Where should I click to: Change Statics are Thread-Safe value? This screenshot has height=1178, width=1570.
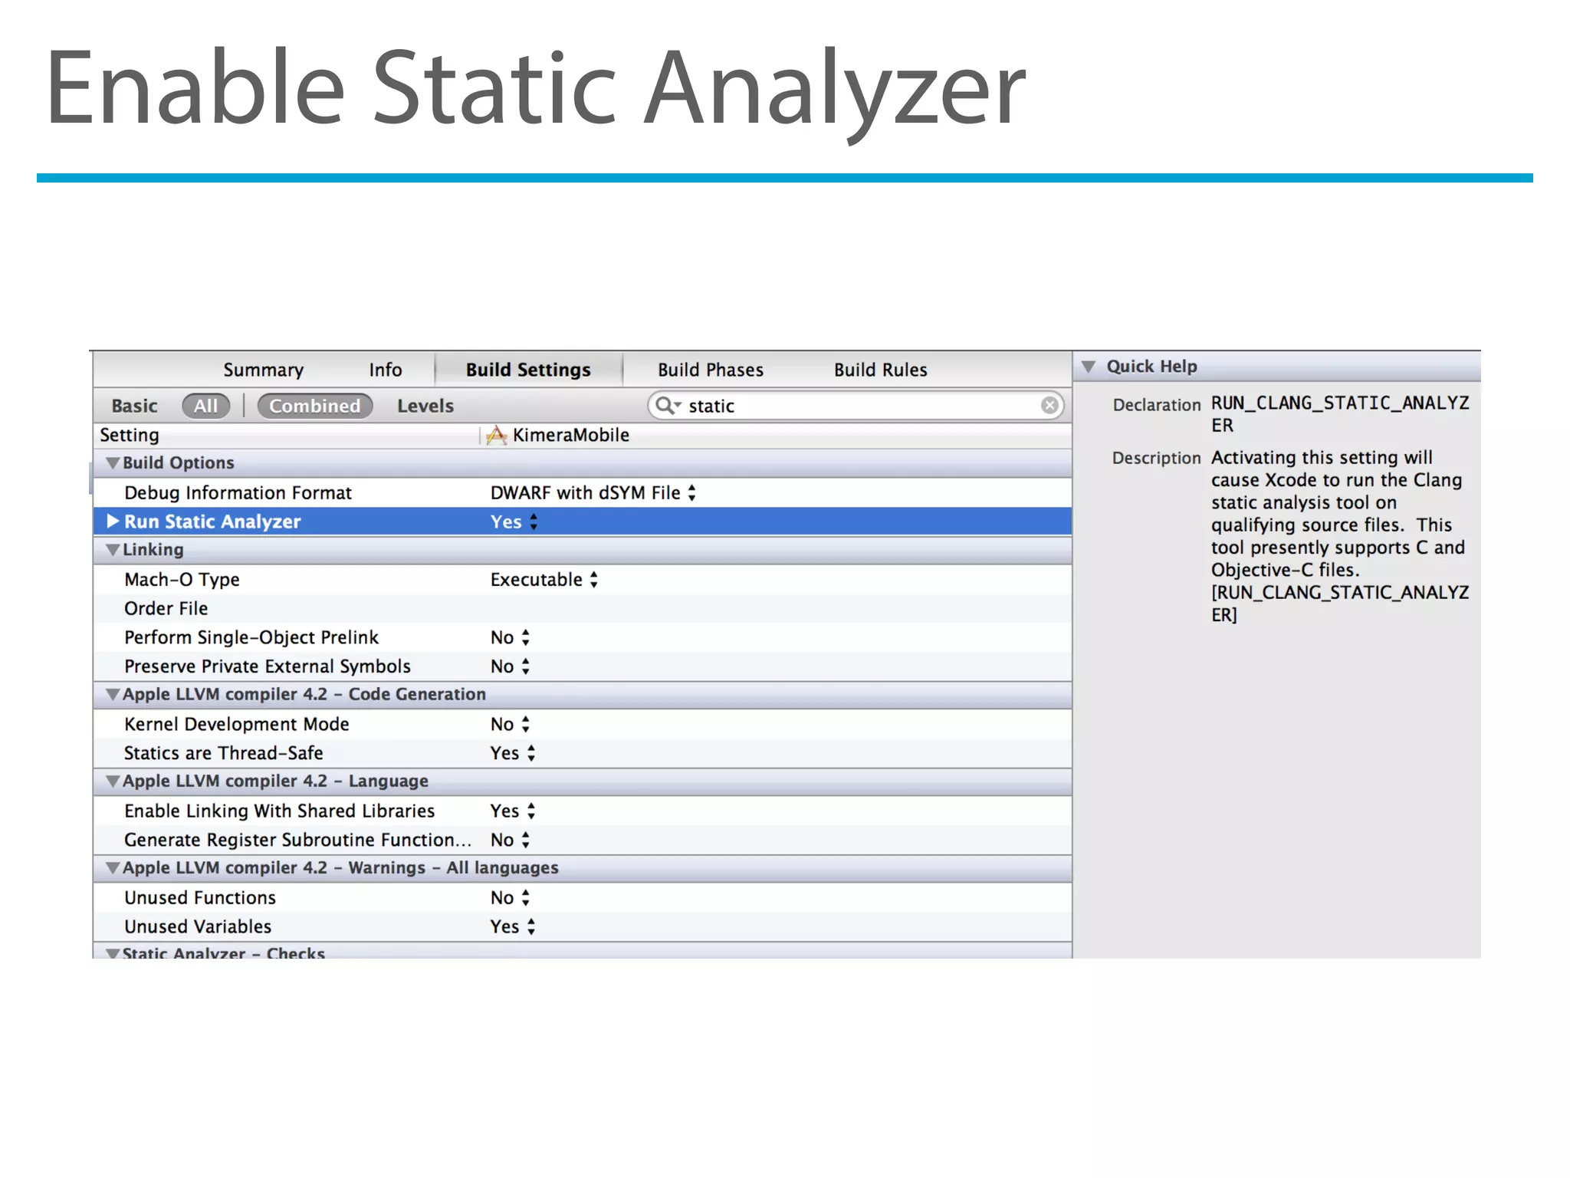[x=513, y=753]
